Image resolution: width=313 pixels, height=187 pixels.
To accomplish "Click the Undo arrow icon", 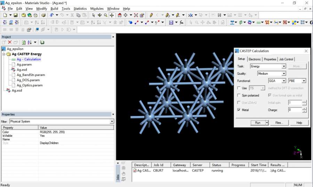I will pyautogui.click(x=52, y=15).
